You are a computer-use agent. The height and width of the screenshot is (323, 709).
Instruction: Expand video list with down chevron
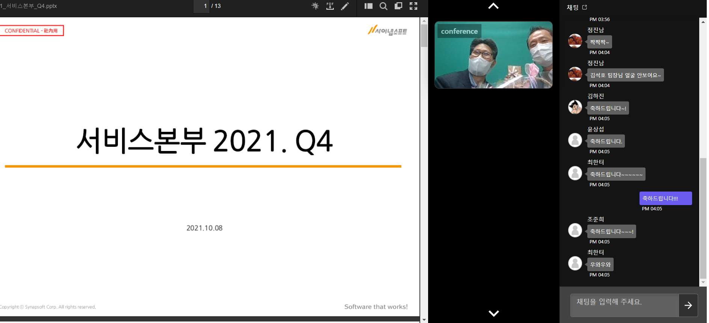[493, 313]
